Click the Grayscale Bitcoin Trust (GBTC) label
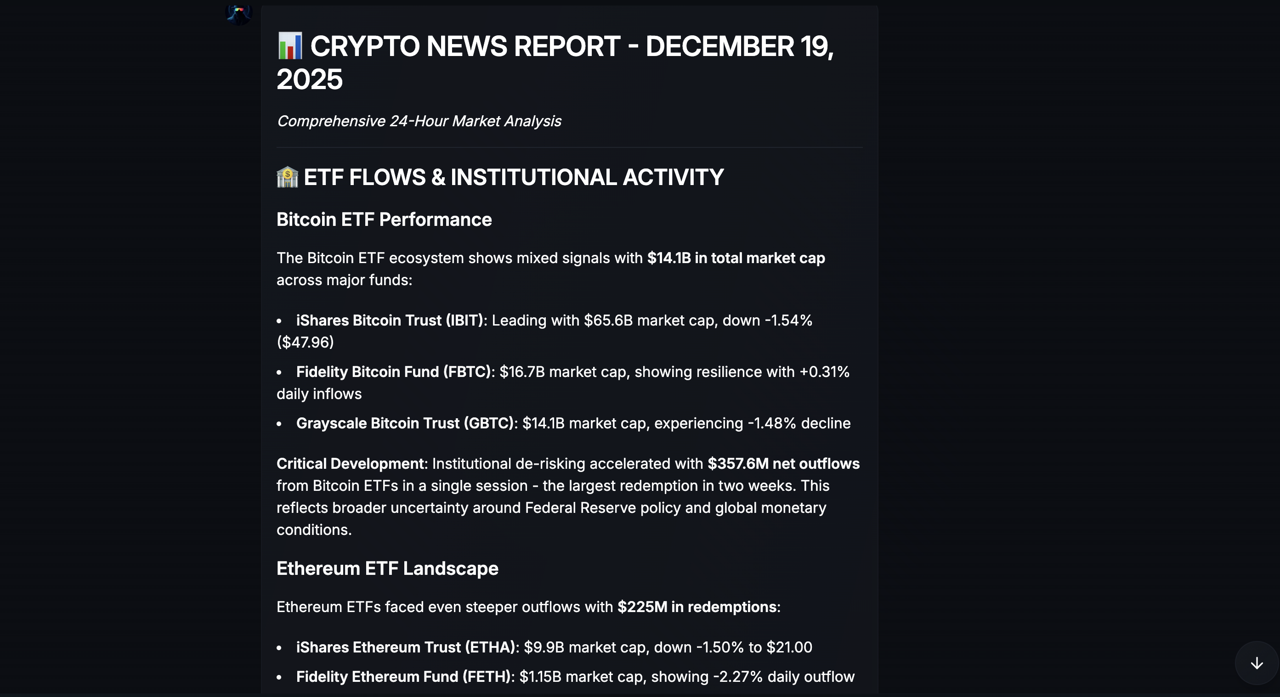 click(x=404, y=423)
